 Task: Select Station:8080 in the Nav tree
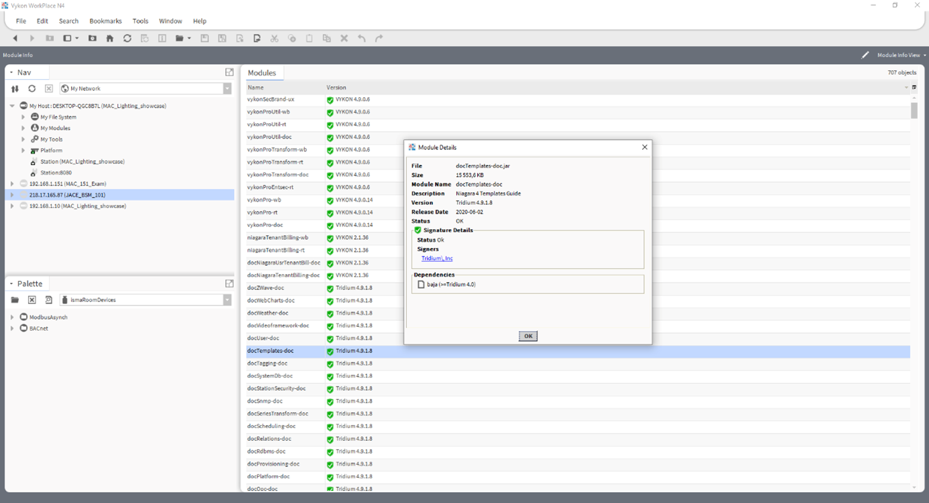click(x=56, y=173)
